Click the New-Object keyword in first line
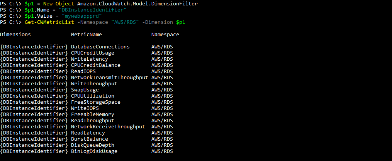The width and height of the screenshot is (392, 161). [57, 4]
